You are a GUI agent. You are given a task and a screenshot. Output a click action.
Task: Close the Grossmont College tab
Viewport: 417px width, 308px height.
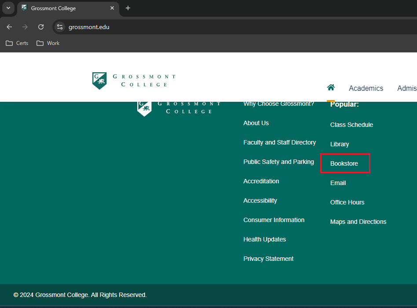point(112,8)
